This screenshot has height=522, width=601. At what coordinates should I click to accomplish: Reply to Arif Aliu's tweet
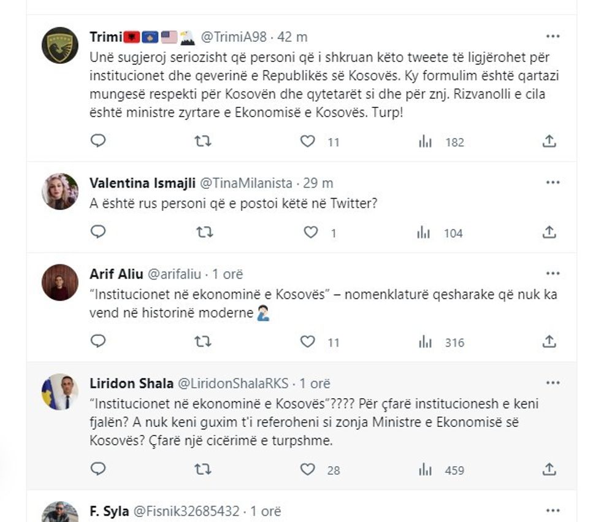click(x=98, y=342)
